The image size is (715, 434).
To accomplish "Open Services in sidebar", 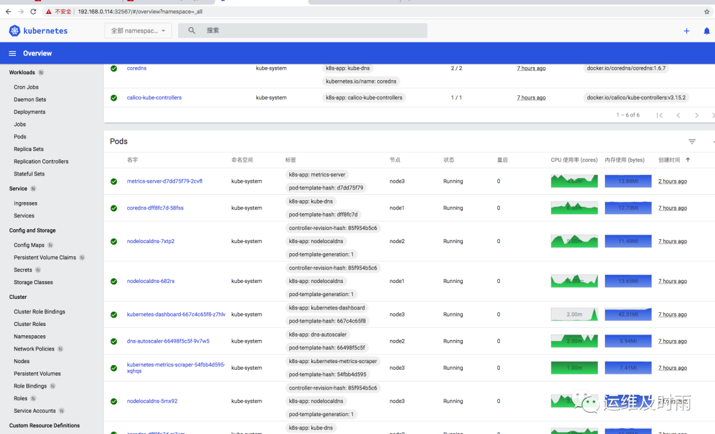I will 24,215.
